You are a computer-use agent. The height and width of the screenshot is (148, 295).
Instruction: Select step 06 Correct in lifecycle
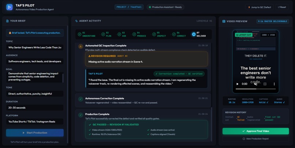(x=179, y=34)
